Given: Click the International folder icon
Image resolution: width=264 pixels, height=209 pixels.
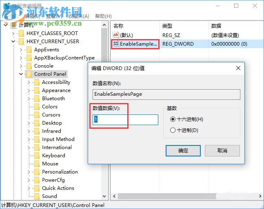Looking at the screenshot, I should [x=37, y=147].
